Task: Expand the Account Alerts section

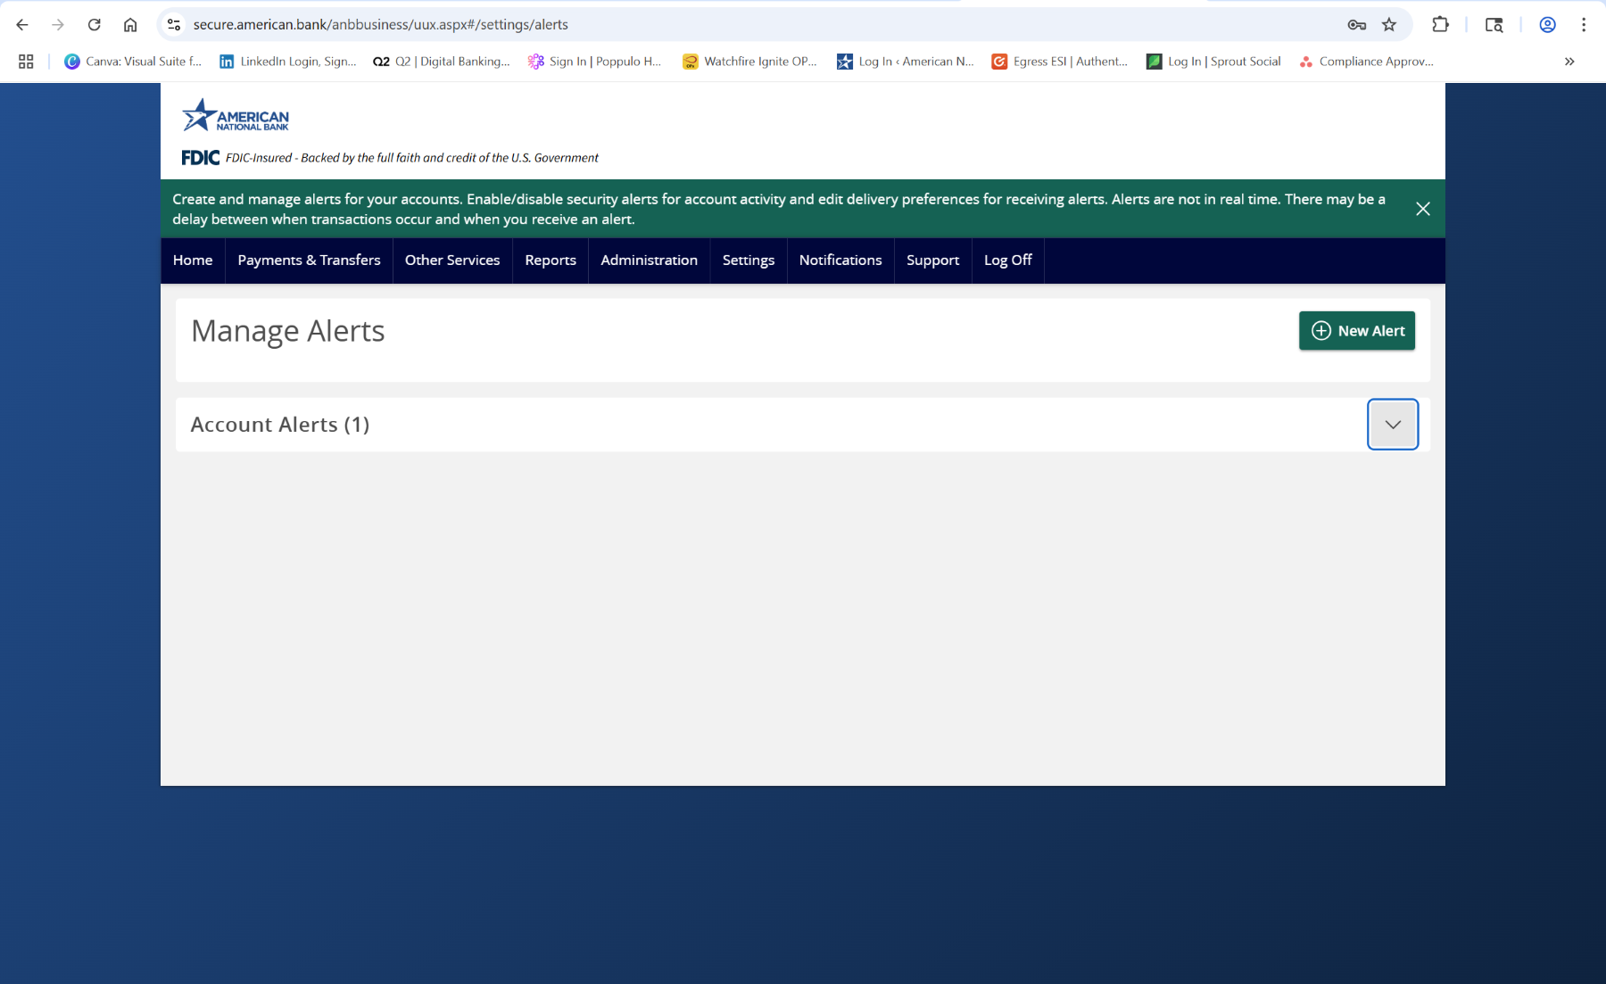Action: click(1392, 424)
